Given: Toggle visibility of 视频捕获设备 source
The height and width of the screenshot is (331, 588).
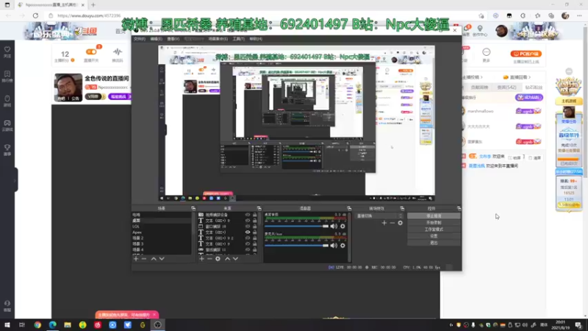Looking at the screenshot, I should pyautogui.click(x=248, y=215).
